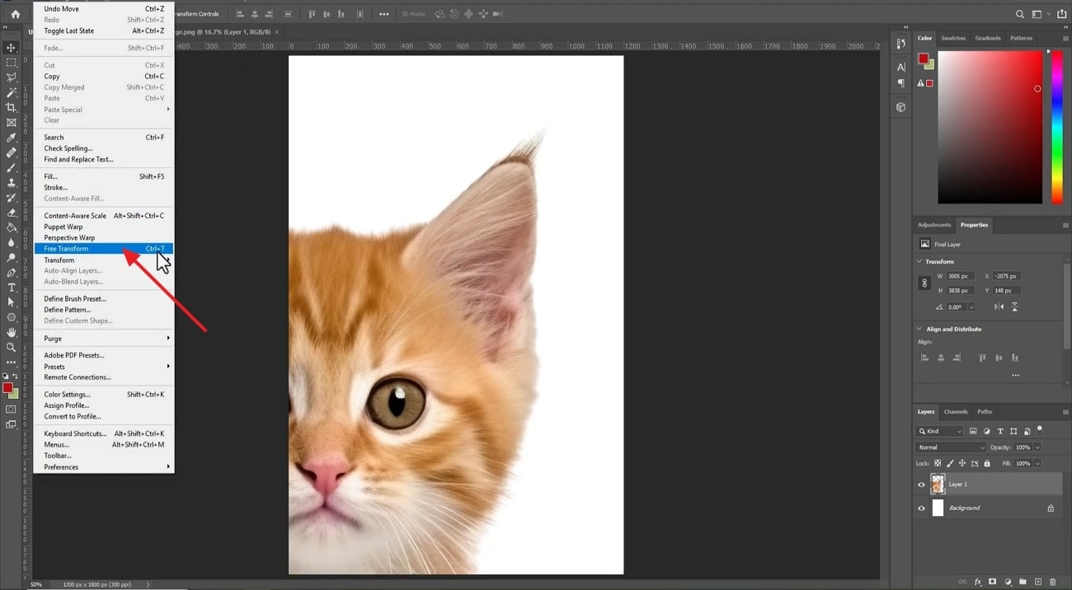Open the rotation angle dropdown
The width and height of the screenshot is (1072, 590).
click(x=971, y=307)
